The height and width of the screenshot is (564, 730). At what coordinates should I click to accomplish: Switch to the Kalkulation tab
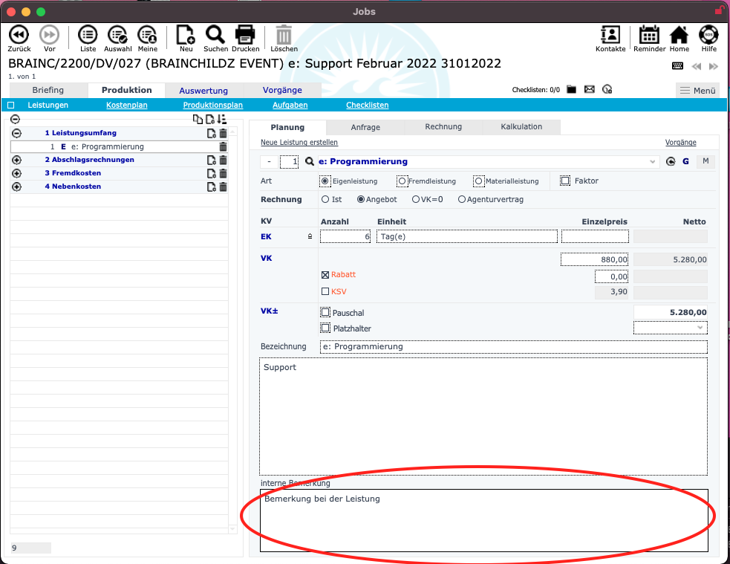pyautogui.click(x=521, y=127)
